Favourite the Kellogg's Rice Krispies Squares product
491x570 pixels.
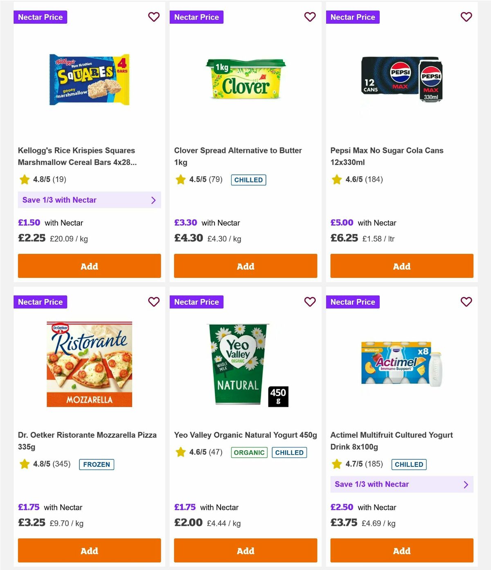tap(154, 17)
